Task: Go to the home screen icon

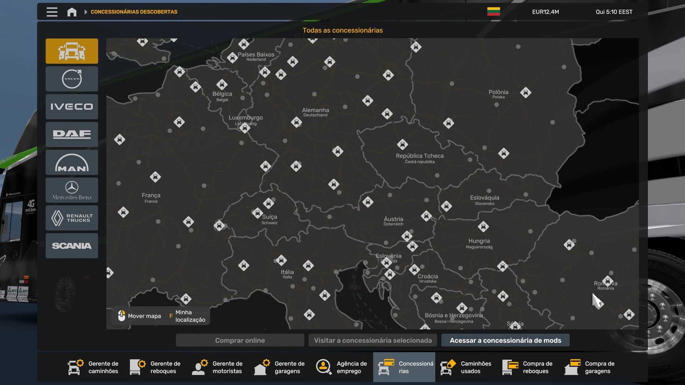Action: click(x=72, y=12)
